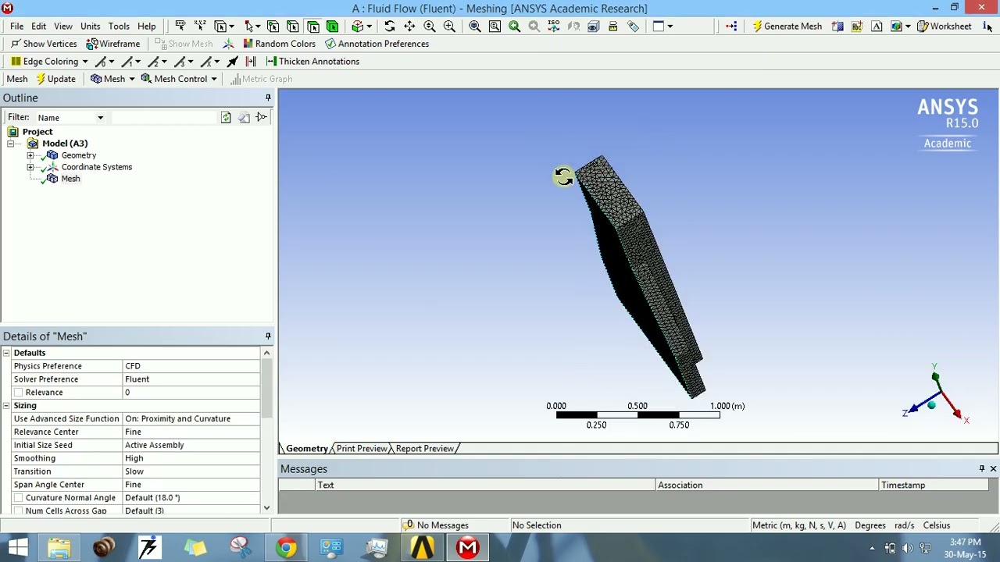1000x562 pixels.
Task: Open the Units menu
Action: [90, 26]
